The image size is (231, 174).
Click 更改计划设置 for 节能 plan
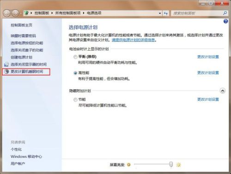pos(208,99)
